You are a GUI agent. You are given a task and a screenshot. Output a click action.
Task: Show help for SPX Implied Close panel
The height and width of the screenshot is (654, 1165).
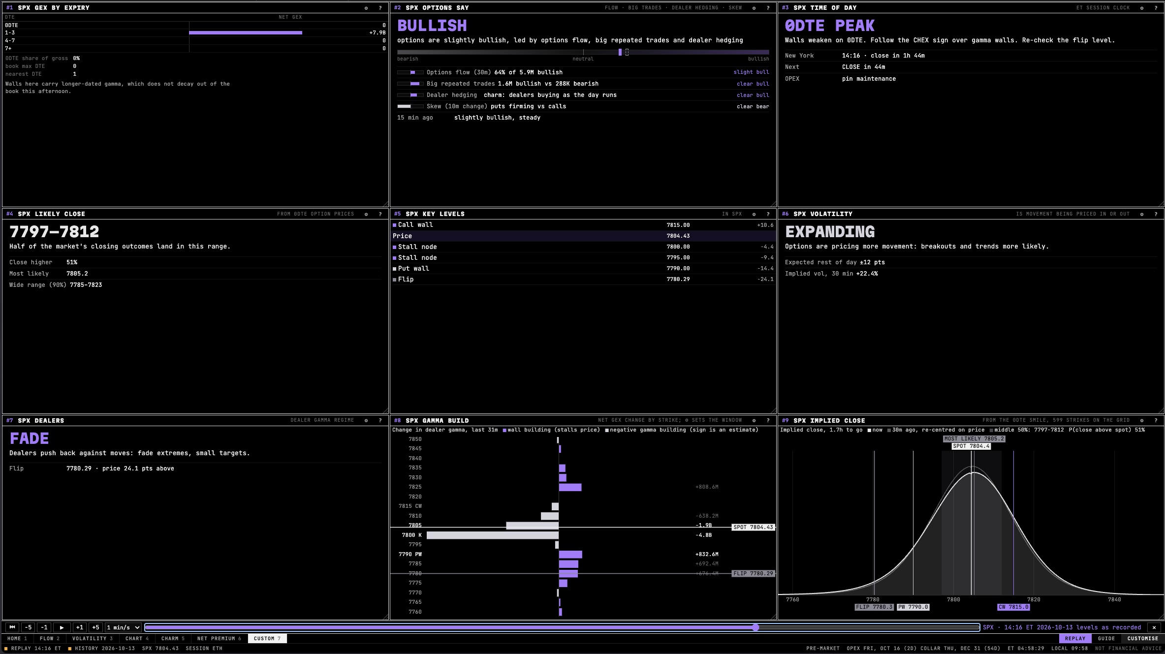tap(1156, 421)
